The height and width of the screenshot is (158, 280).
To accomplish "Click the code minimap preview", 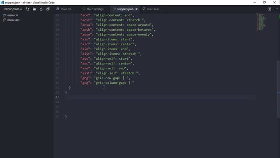I will 261,22.
